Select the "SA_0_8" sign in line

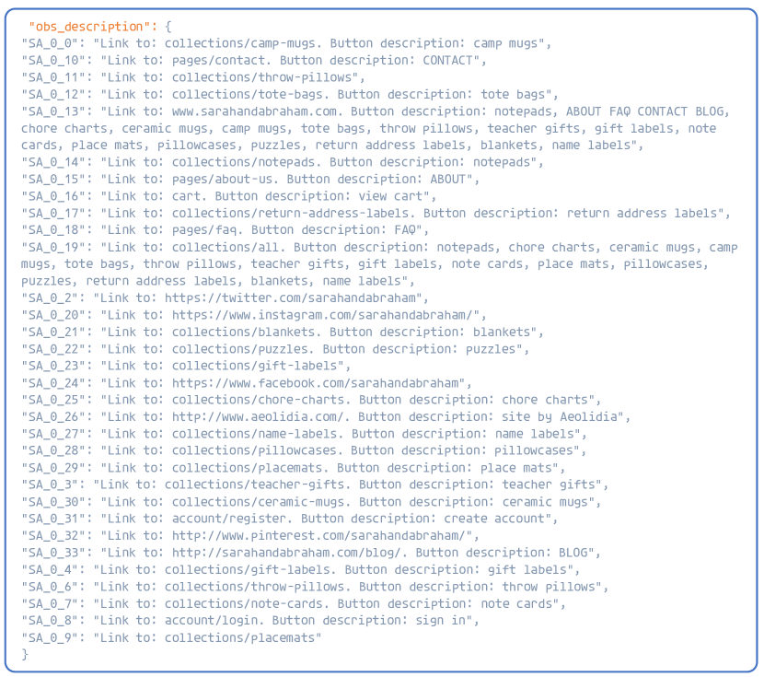click(x=250, y=621)
